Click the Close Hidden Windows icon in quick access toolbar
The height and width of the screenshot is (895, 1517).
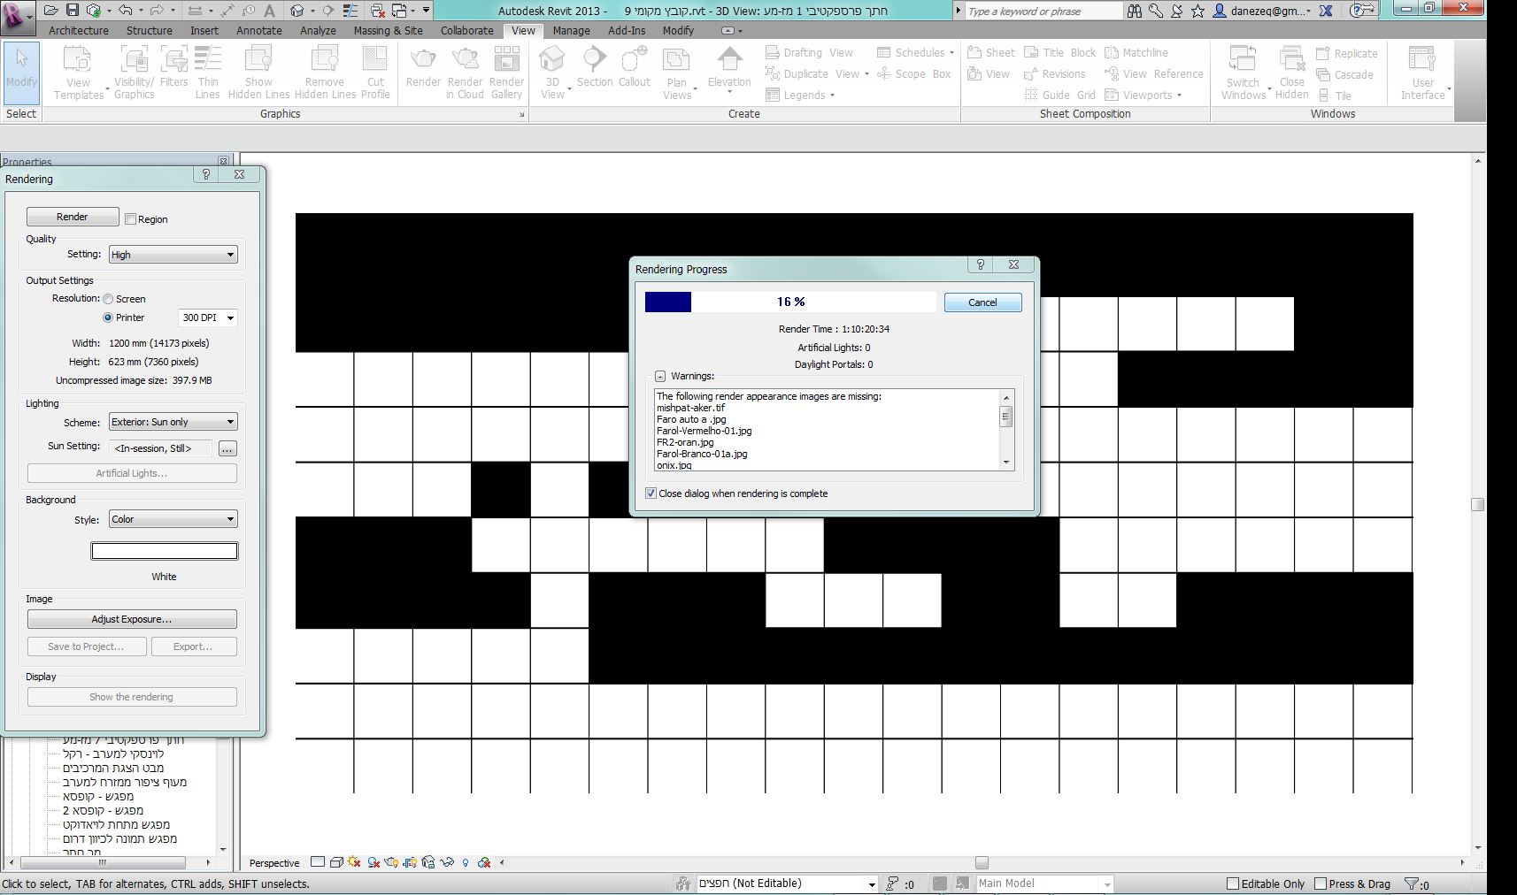click(x=378, y=11)
